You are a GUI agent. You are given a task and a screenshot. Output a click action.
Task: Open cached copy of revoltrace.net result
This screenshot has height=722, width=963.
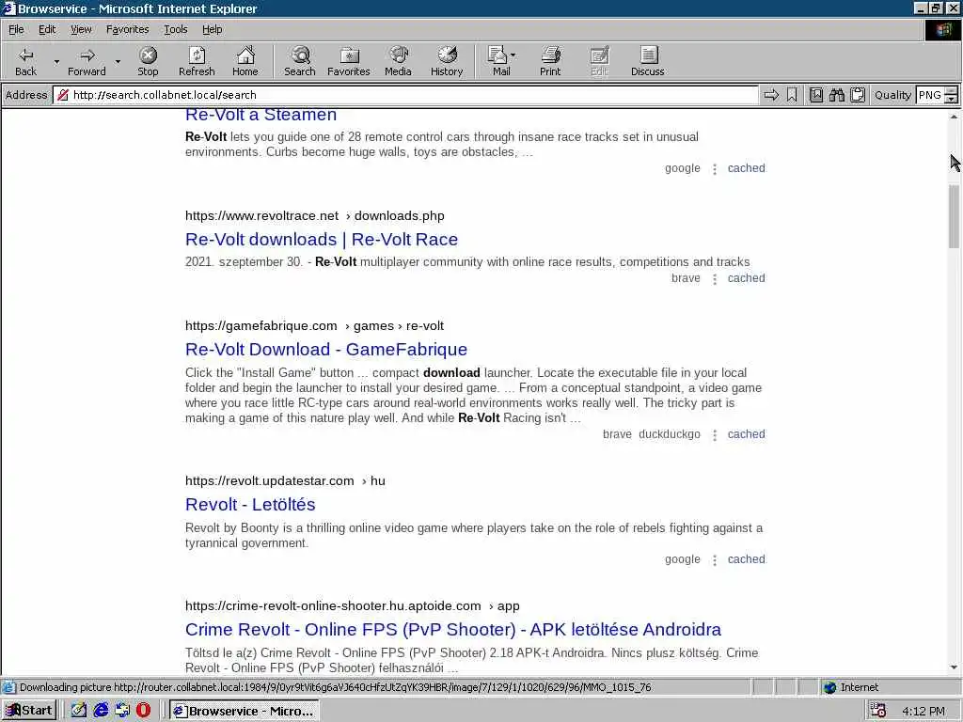click(746, 278)
